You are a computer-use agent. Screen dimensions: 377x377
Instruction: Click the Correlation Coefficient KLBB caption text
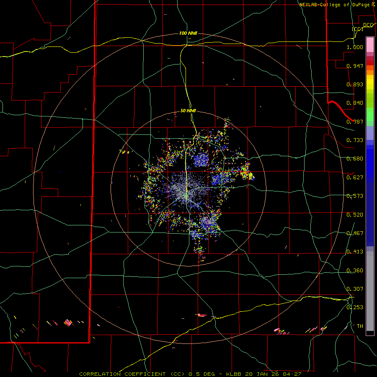click(x=190, y=374)
